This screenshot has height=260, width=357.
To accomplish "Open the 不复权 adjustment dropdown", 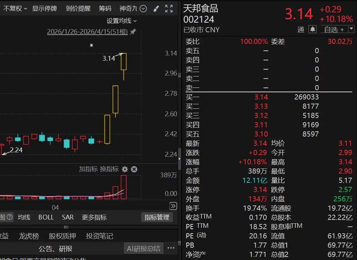I will [x=15, y=9].
